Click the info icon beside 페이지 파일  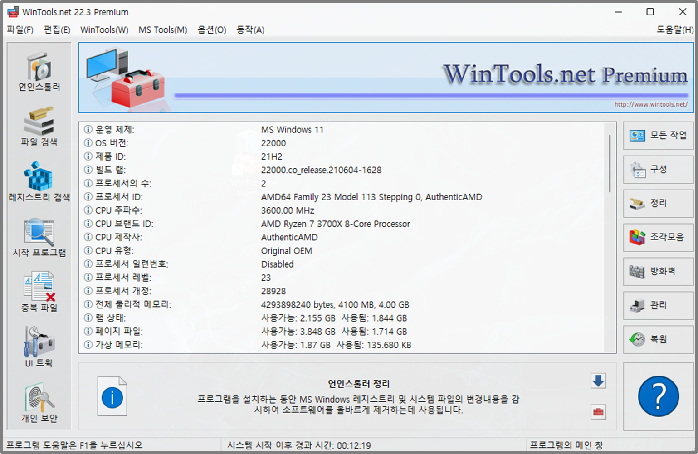pyautogui.click(x=88, y=332)
